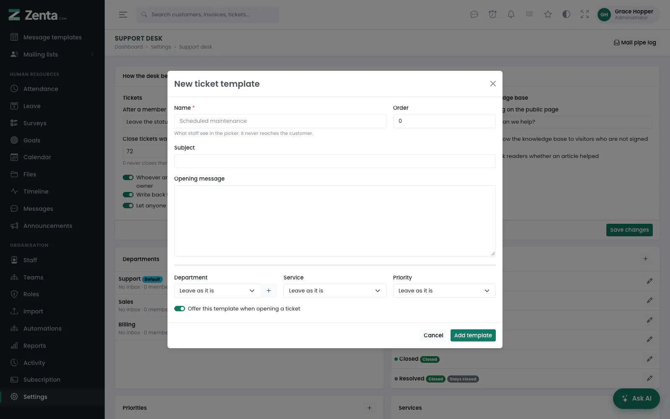Open Message templates in the sidebar

coord(52,37)
